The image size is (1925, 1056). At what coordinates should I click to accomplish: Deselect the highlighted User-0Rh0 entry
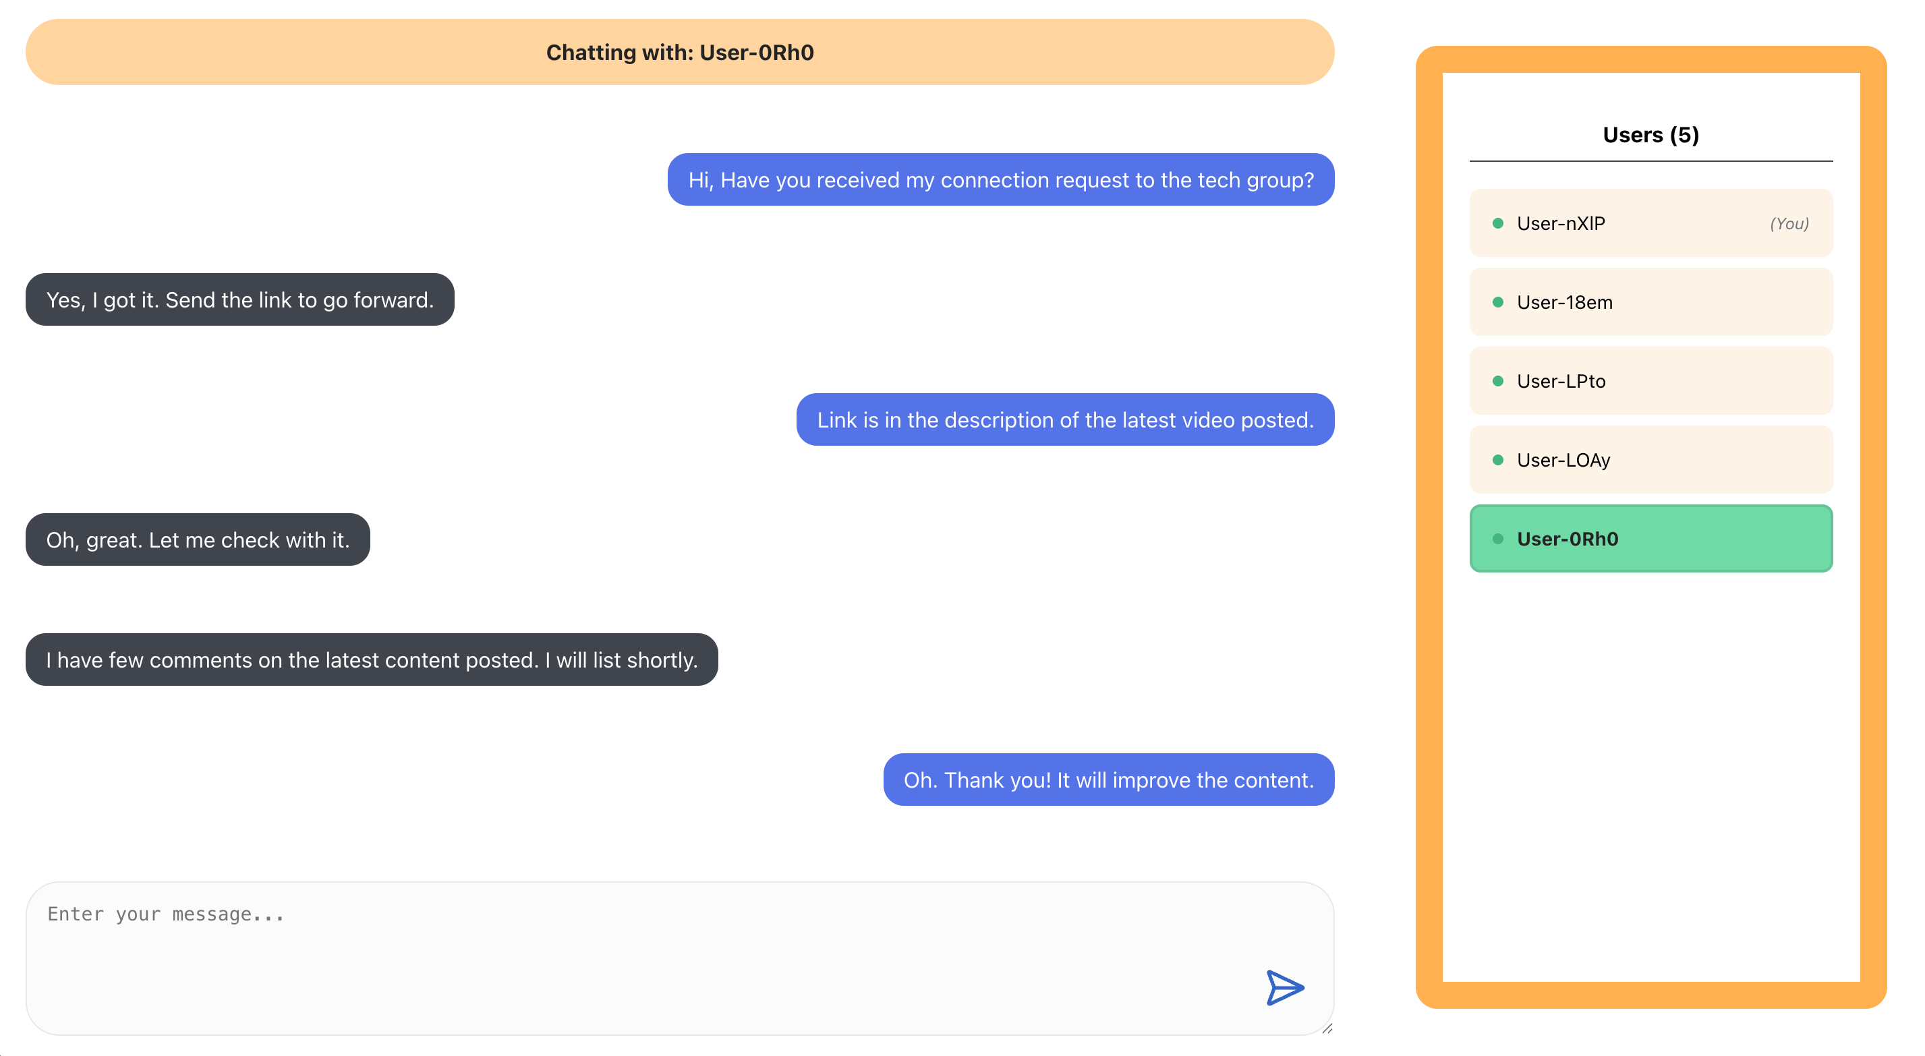(1650, 537)
